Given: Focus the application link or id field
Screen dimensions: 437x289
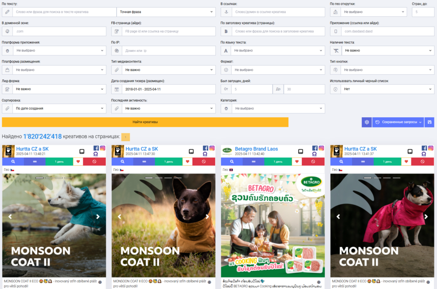Looking at the screenshot, I should click(387, 31).
